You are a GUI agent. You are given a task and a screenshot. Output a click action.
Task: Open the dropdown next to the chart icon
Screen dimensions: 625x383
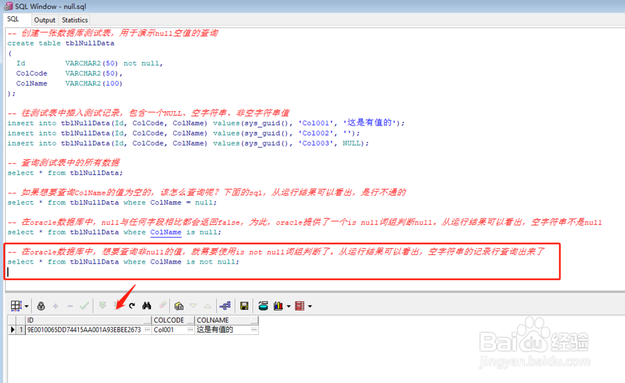tap(287, 306)
